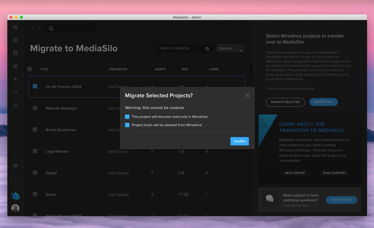This screenshot has height=228, width=374.
Task: Open the HELP CENTER link
Action: 295,173
